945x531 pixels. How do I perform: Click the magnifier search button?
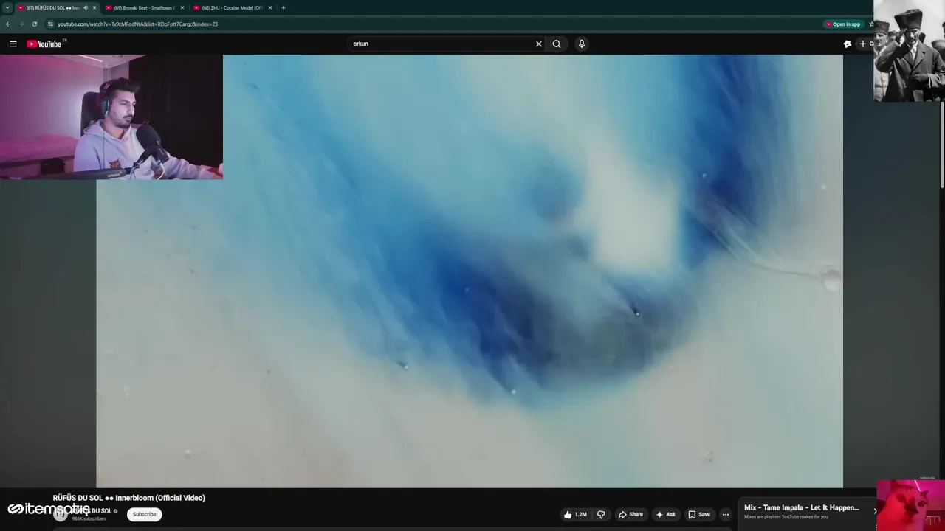tap(557, 44)
